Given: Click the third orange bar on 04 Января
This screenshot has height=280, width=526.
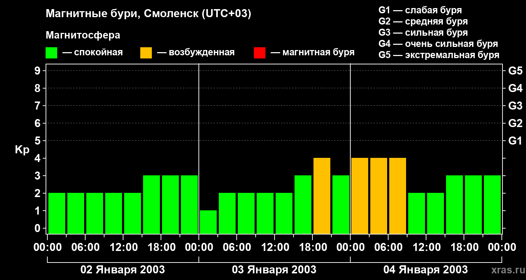Looking at the screenshot, I should 398,196.
